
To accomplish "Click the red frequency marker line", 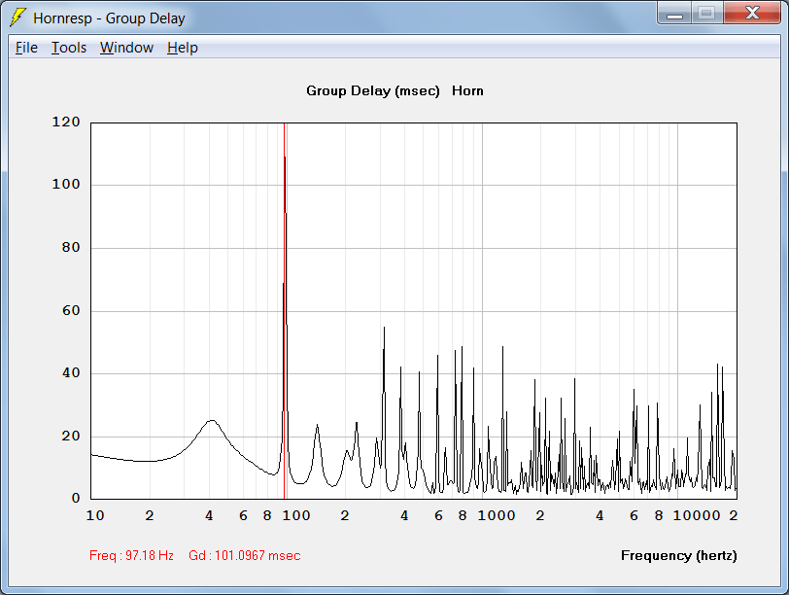I will click(285, 310).
